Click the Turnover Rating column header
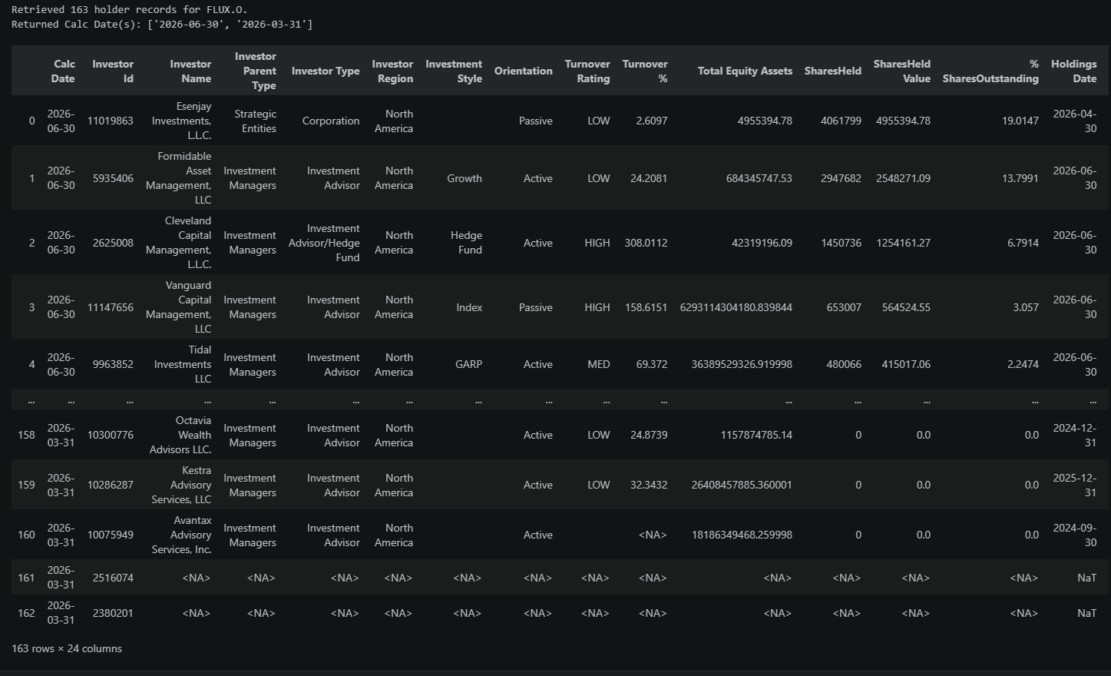This screenshot has height=676, width=1111. coord(587,71)
